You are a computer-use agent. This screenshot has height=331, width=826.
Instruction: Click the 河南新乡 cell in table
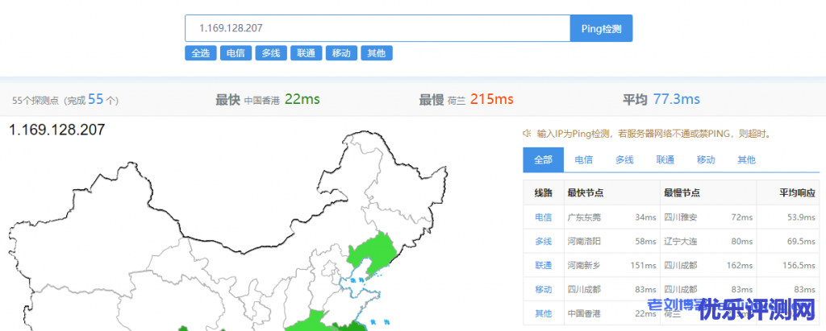tap(584, 266)
